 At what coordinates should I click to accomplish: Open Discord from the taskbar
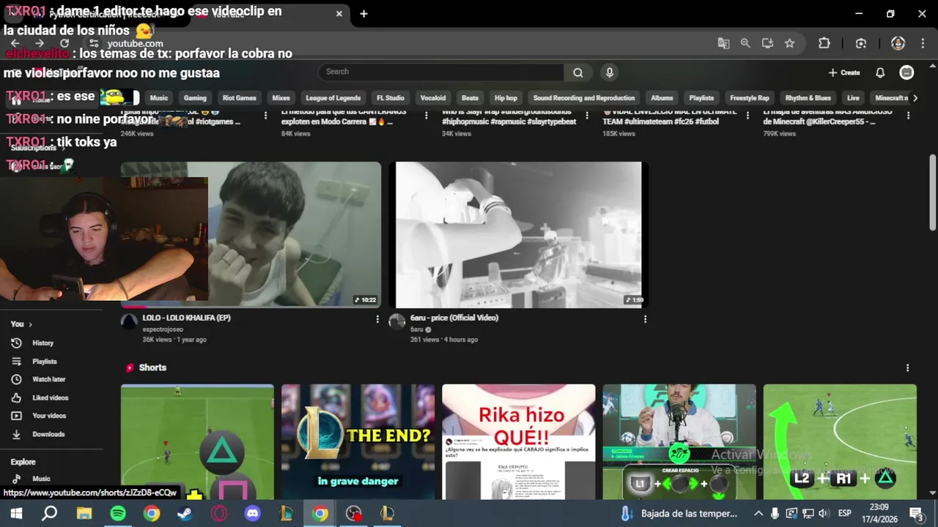pyautogui.click(x=253, y=514)
